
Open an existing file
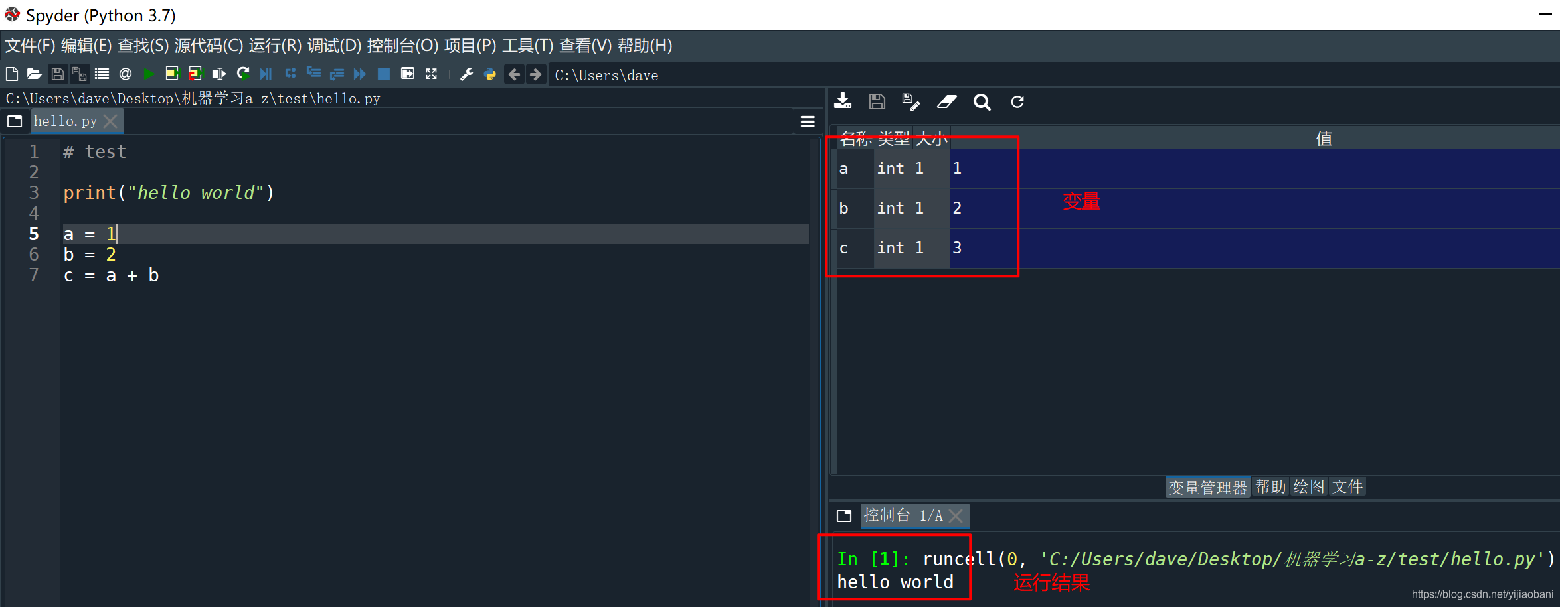(x=34, y=74)
